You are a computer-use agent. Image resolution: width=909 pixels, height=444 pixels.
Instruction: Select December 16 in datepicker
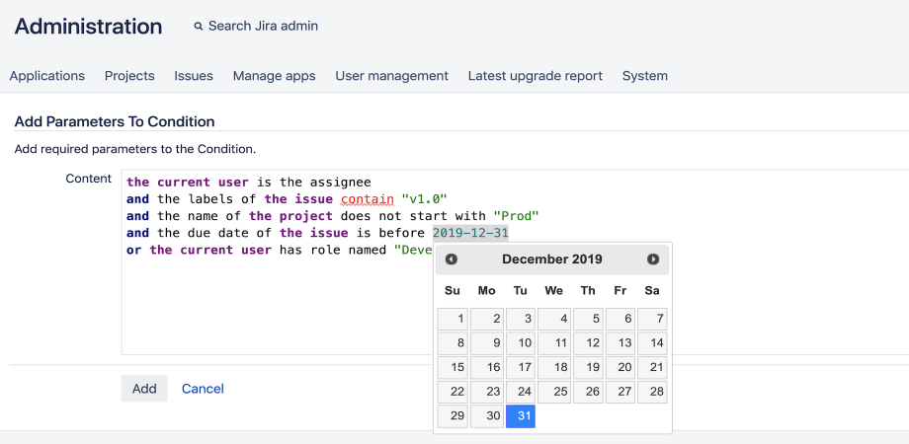[487, 368]
